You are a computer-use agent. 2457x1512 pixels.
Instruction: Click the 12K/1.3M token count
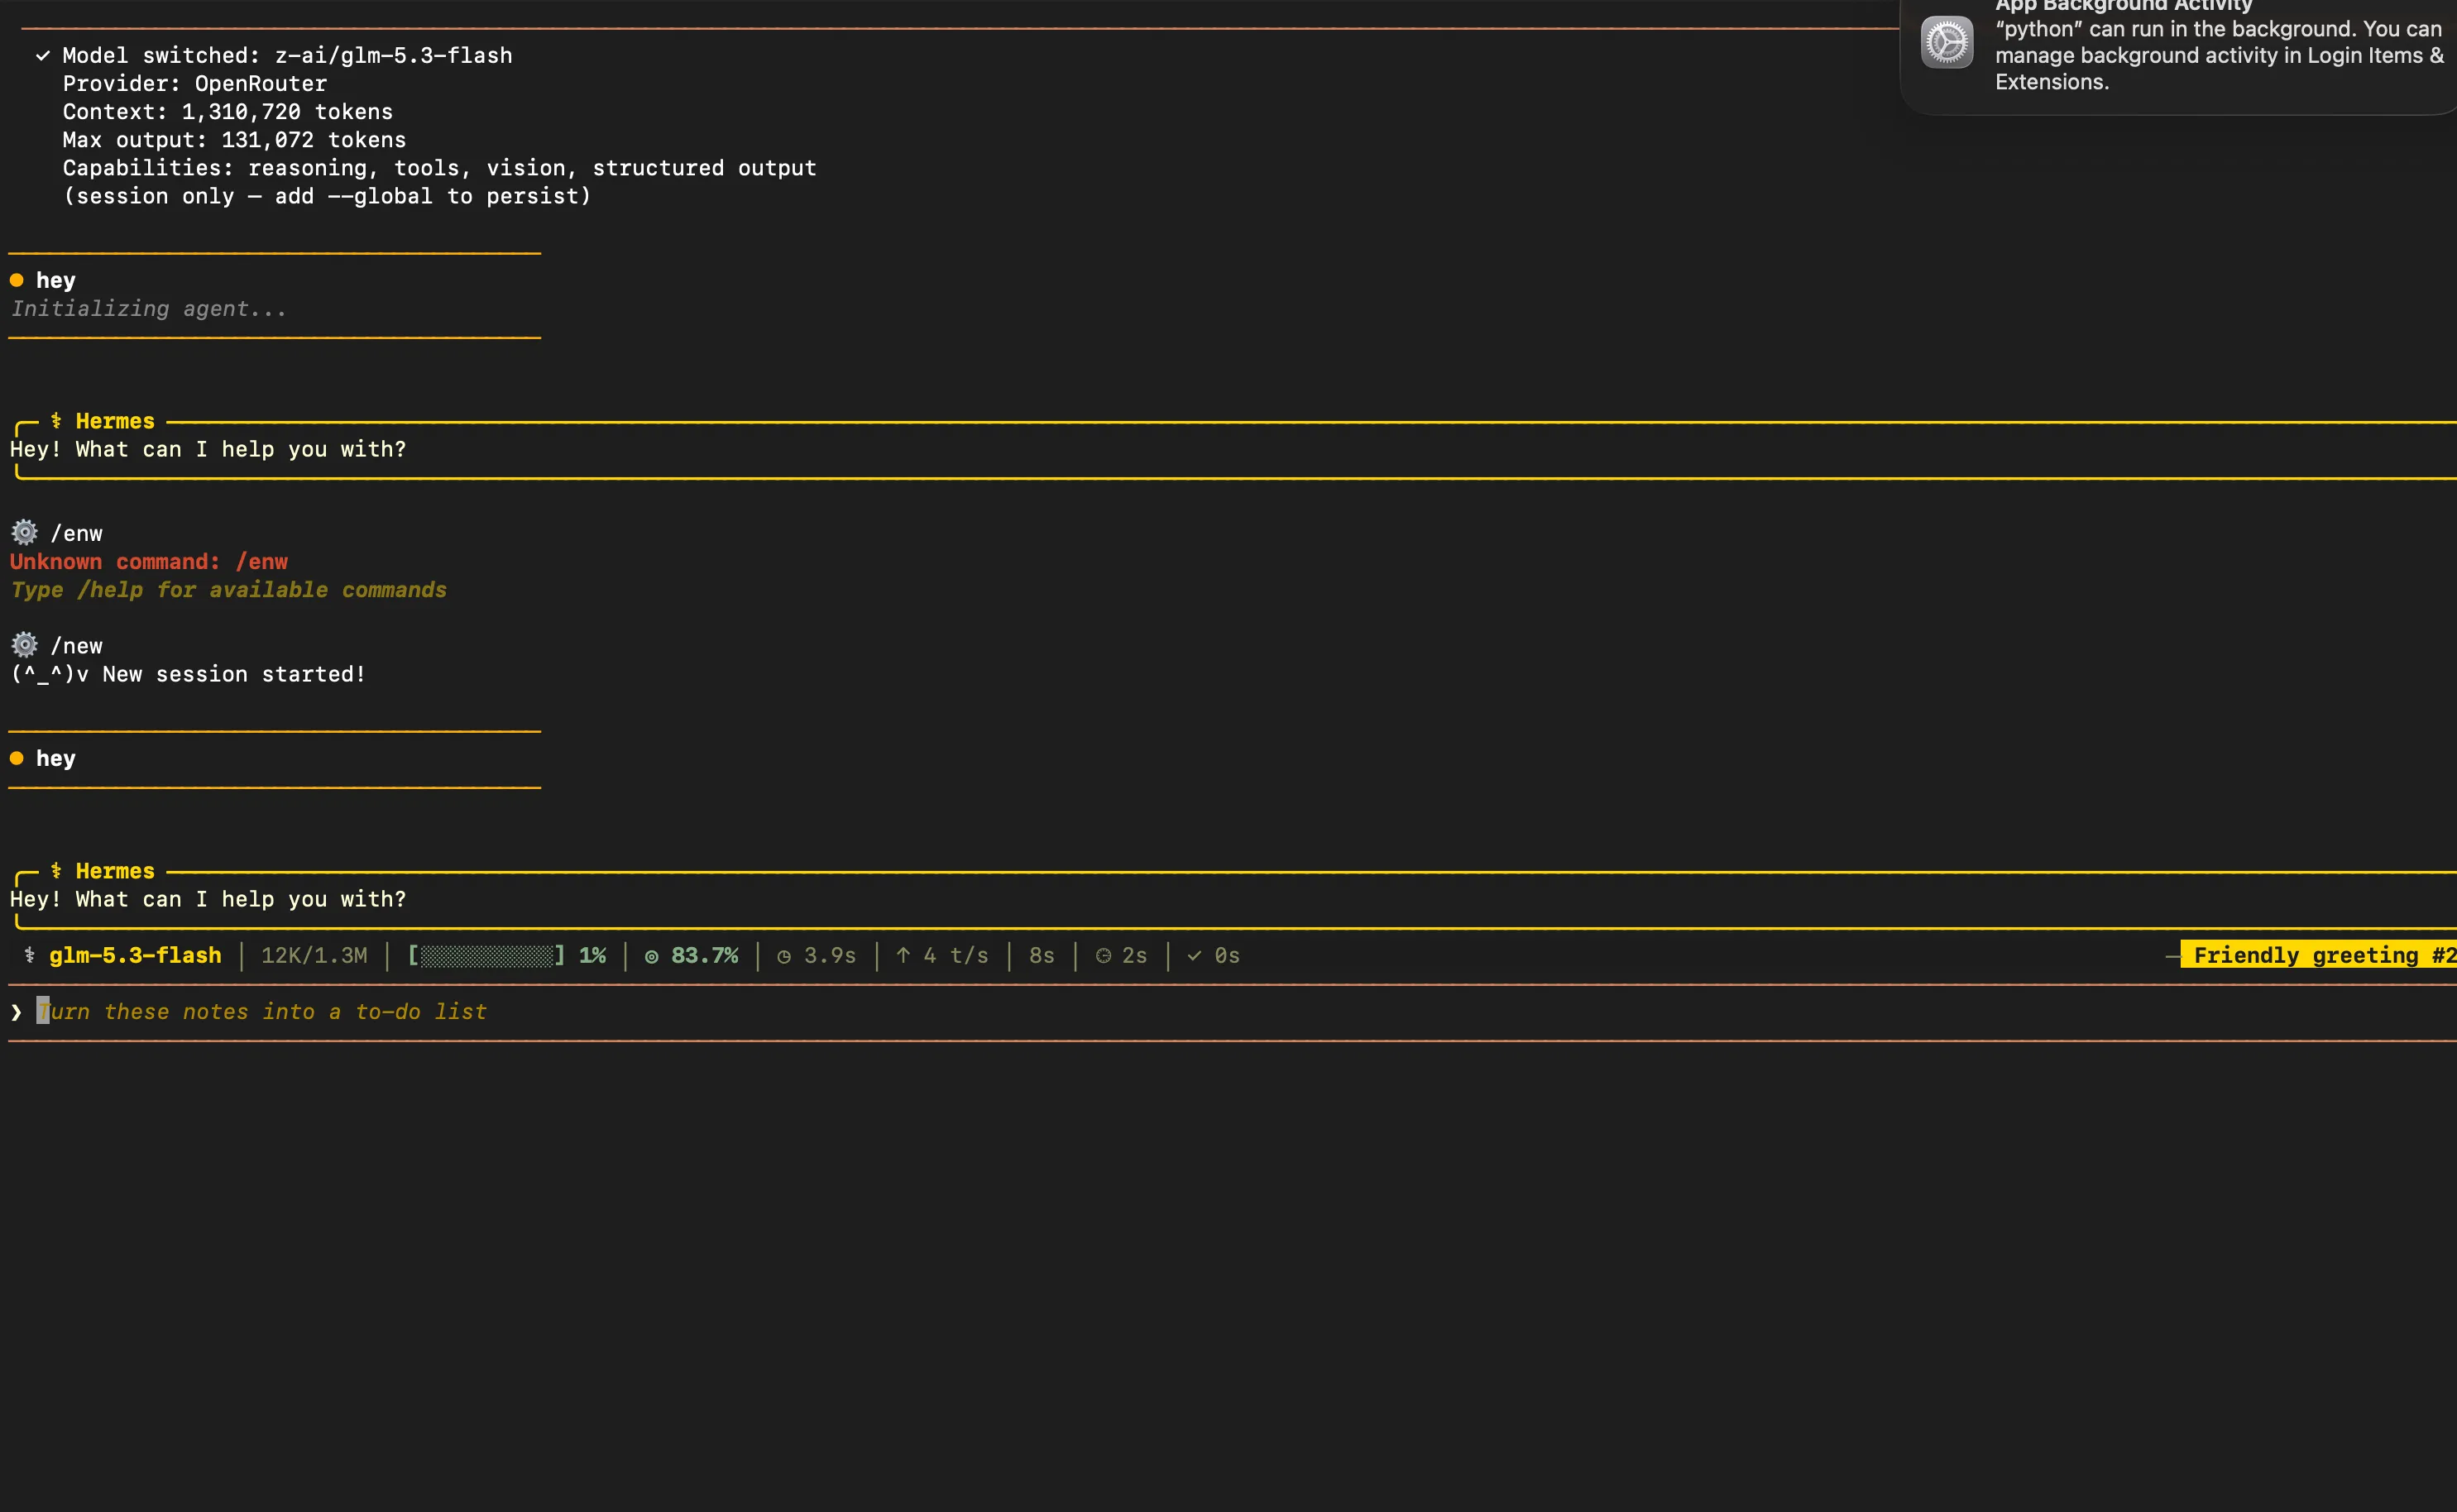click(x=314, y=955)
